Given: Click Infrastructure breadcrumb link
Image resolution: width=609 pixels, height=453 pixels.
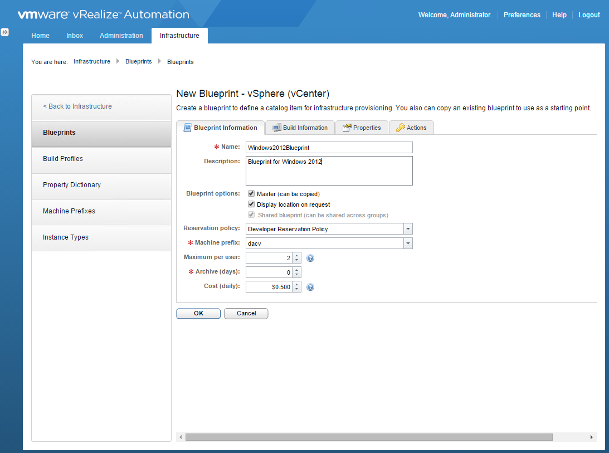Looking at the screenshot, I should (x=92, y=61).
